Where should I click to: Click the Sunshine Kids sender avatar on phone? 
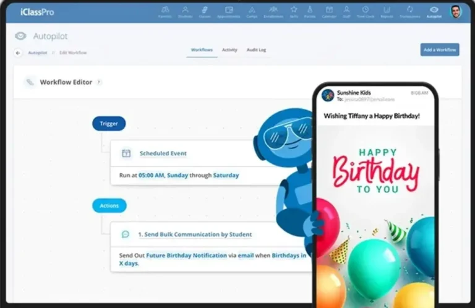click(328, 95)
